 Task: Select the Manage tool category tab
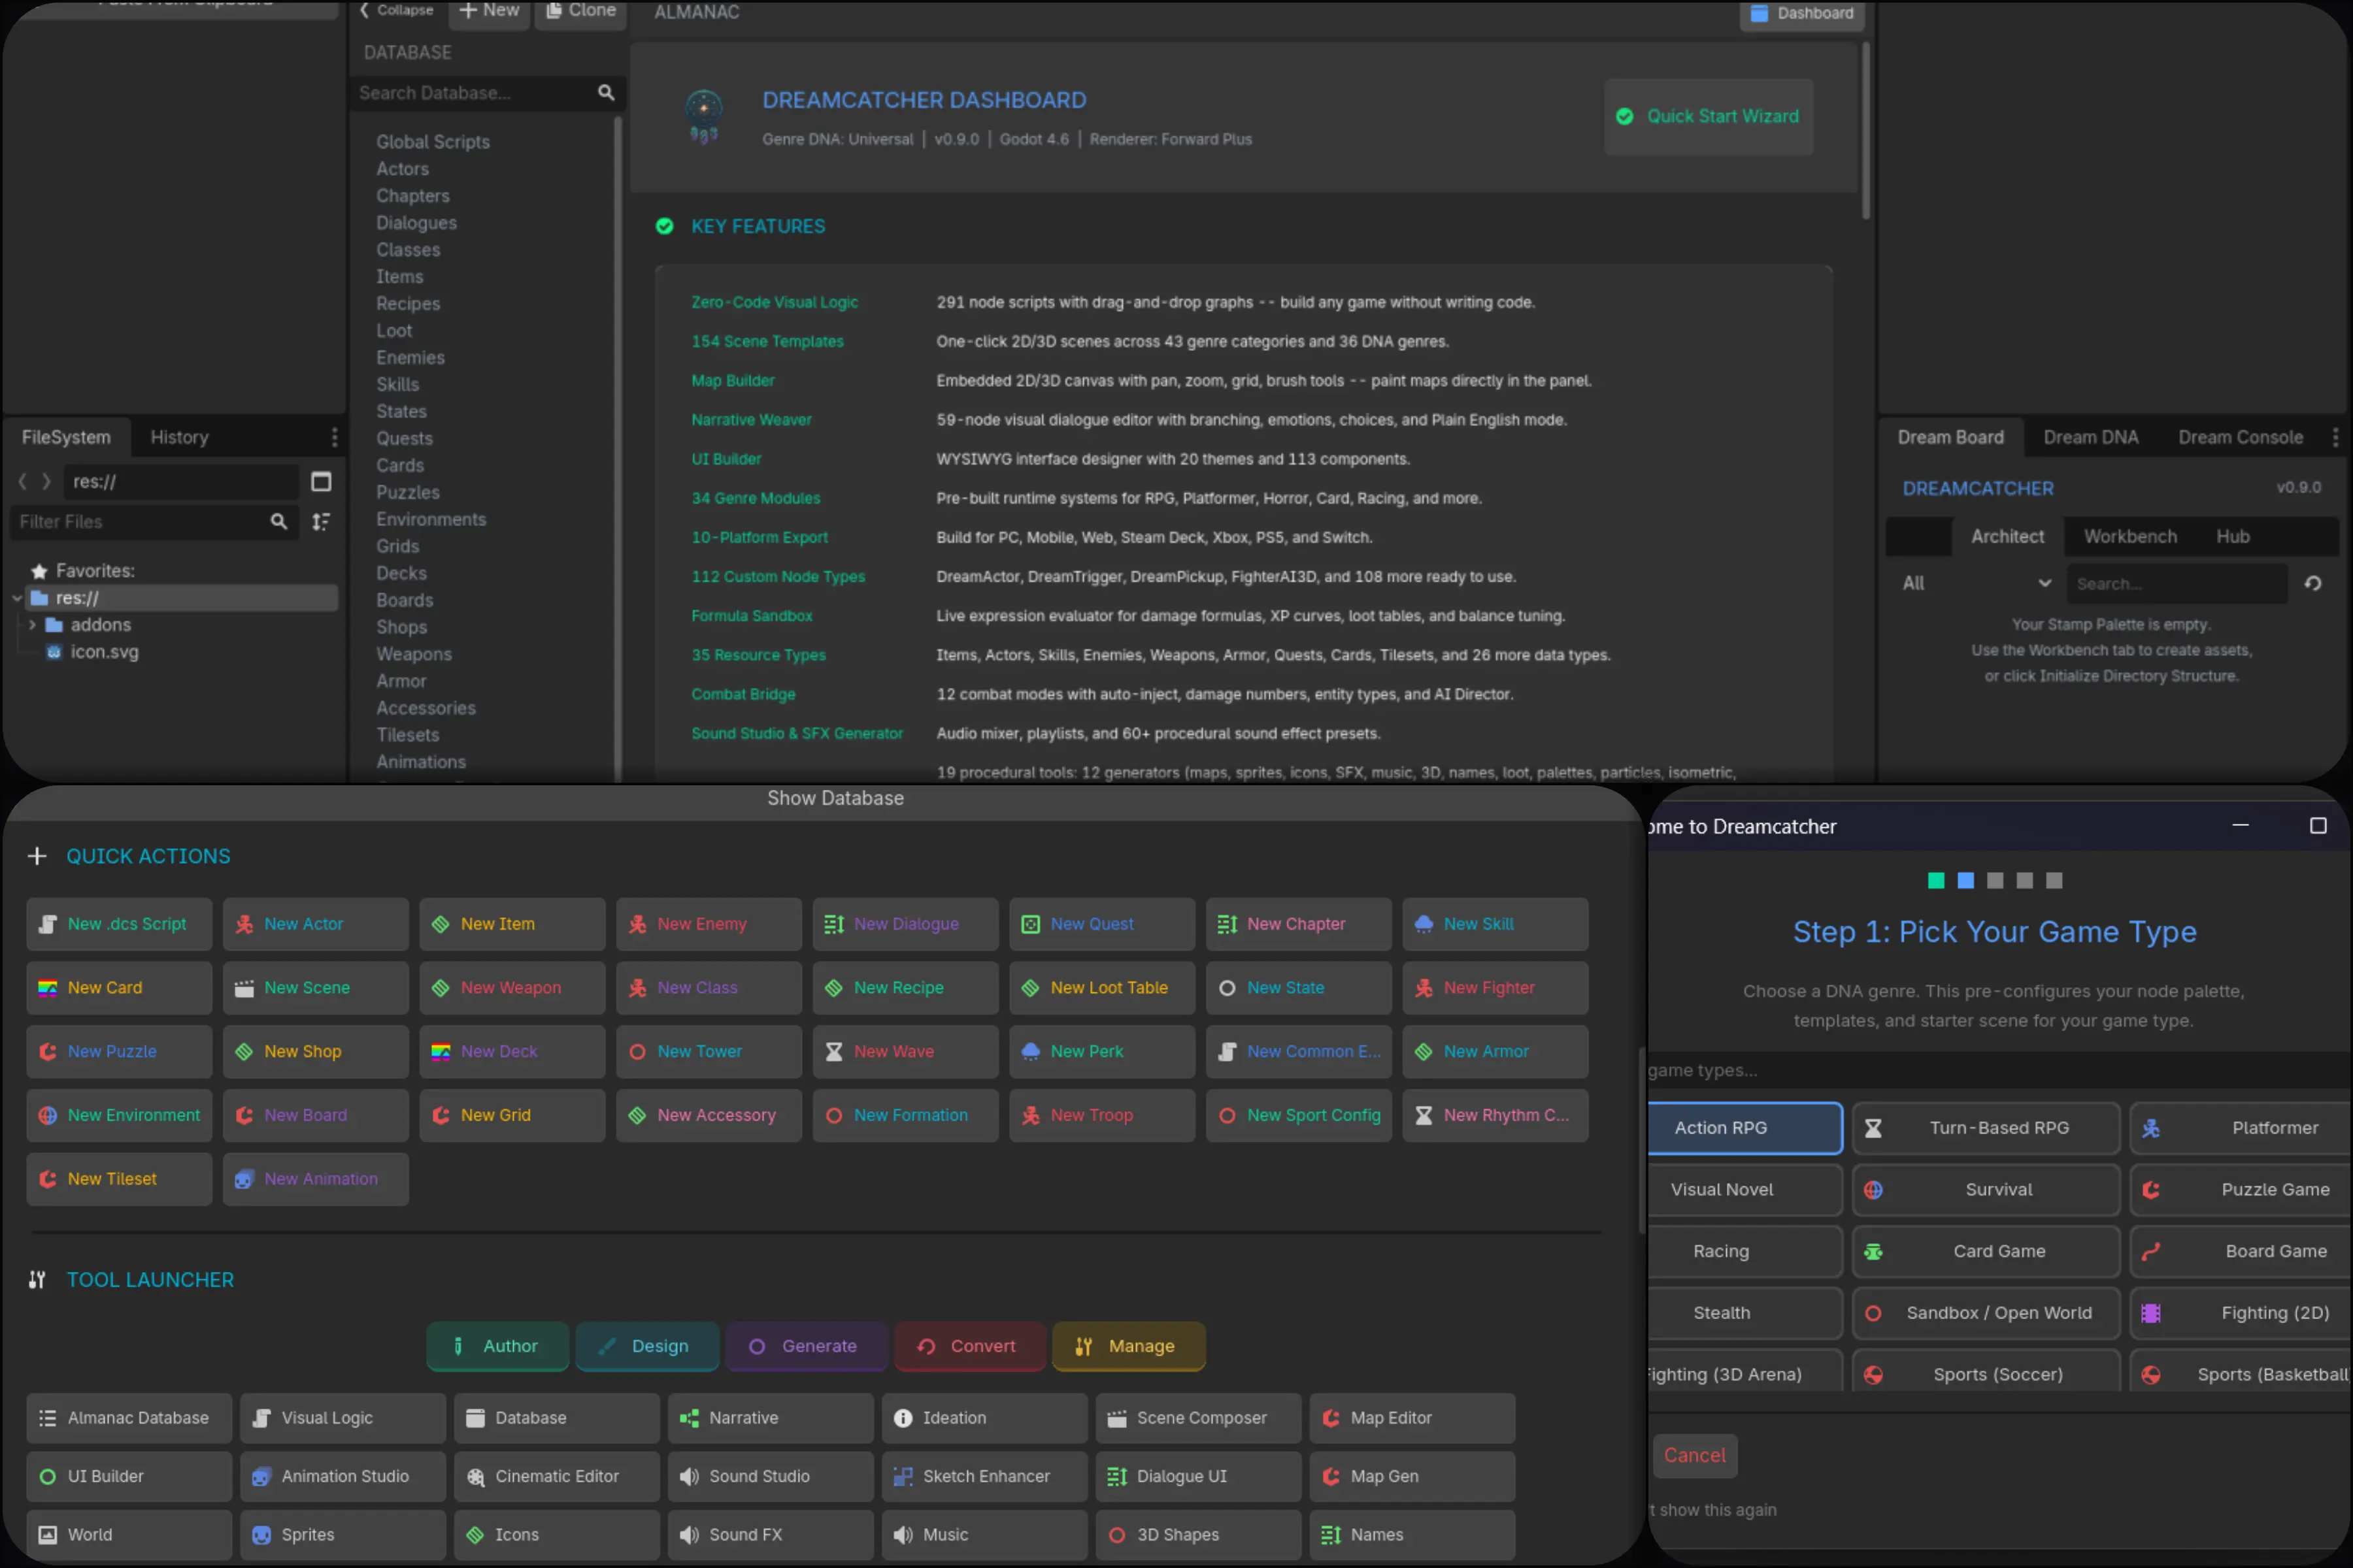[1127, 1346]
